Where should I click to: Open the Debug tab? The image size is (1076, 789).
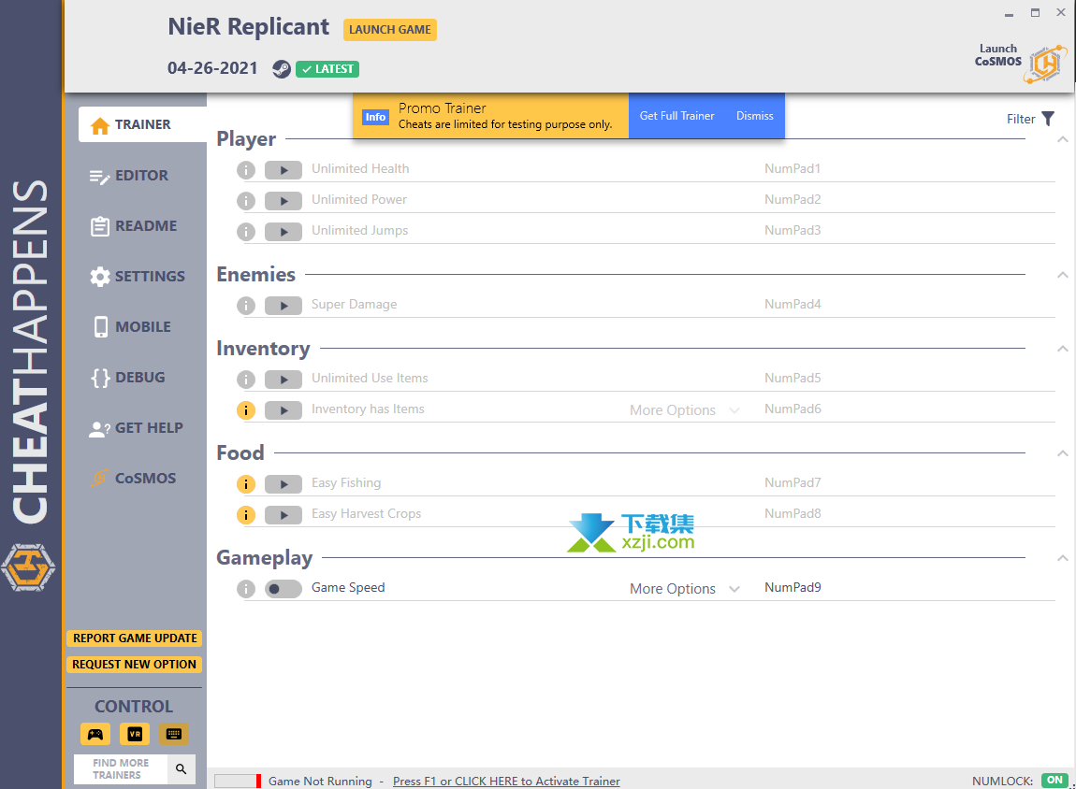click(x=128, y=377)
